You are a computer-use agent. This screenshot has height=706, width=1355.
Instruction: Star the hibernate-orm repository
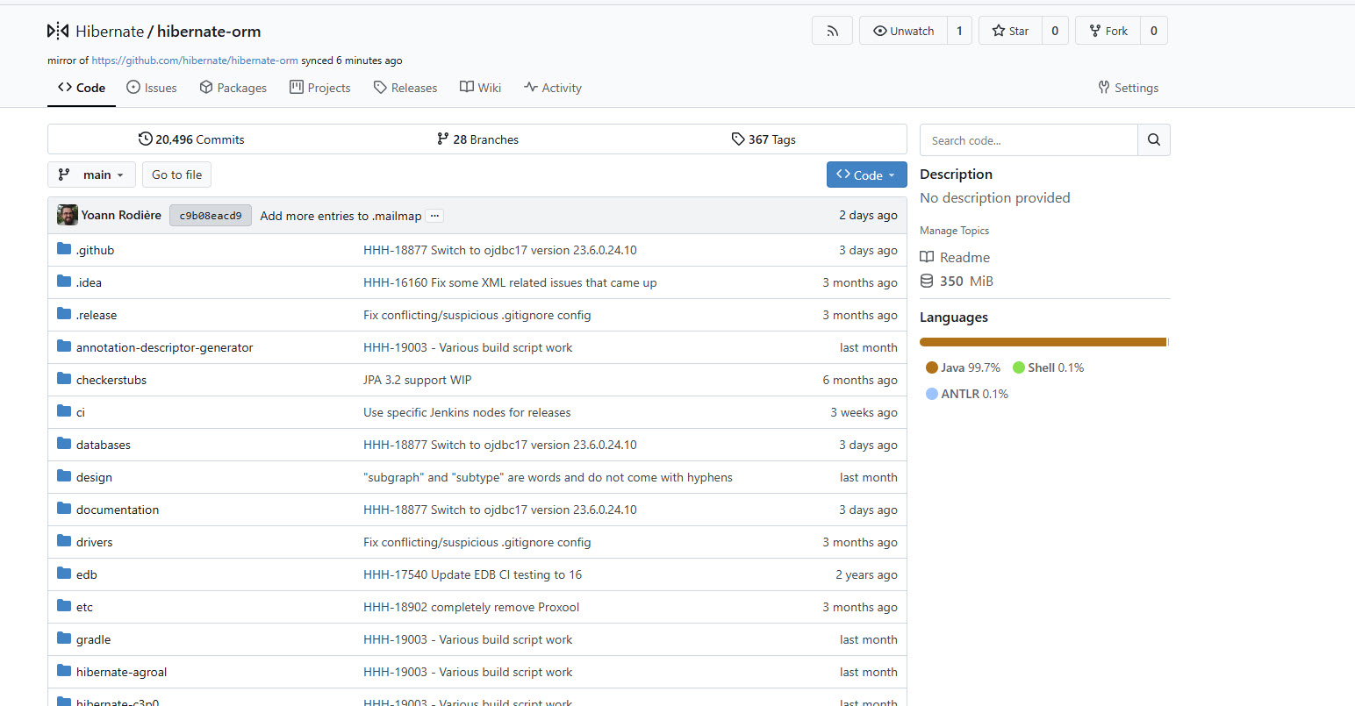click(x=1010, y=31)
